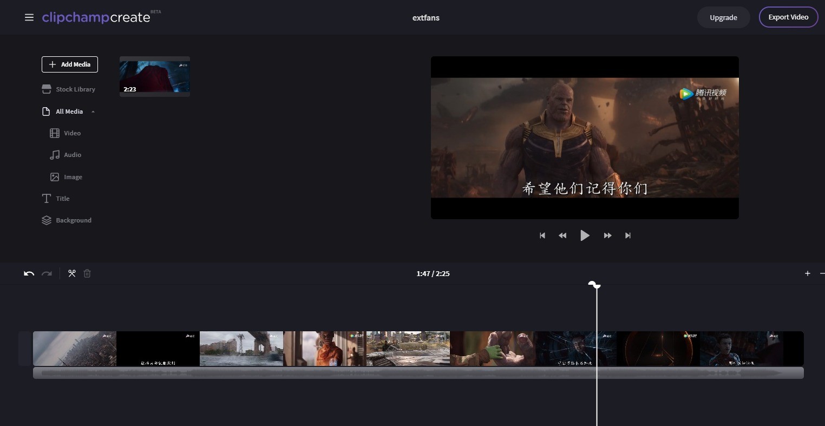The height and width of the screenshot is (426, 825).
Task: Click the Export Video button
Action: click(788, 17)
